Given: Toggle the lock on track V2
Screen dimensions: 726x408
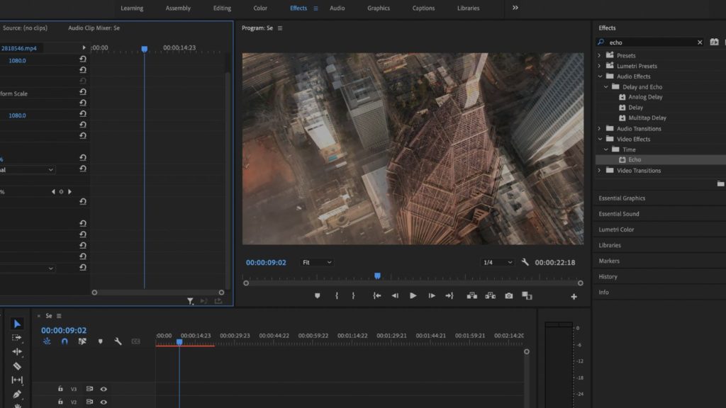Looking at the screenshot, I should (60, 402).
